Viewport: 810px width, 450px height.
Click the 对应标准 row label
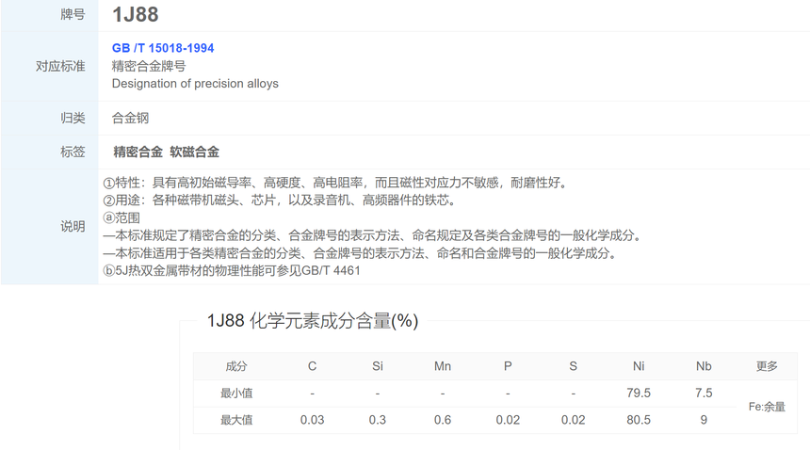pyautogui.click(x=60, y=66)
